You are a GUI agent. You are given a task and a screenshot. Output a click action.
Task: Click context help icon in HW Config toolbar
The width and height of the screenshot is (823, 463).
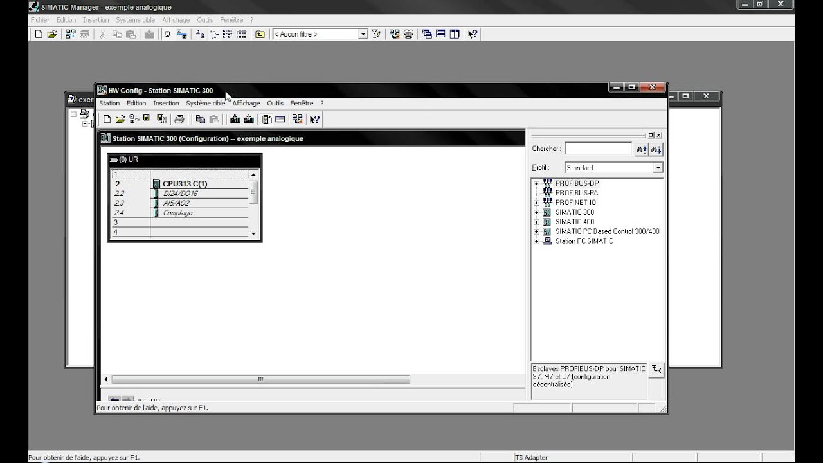(314, 119)
